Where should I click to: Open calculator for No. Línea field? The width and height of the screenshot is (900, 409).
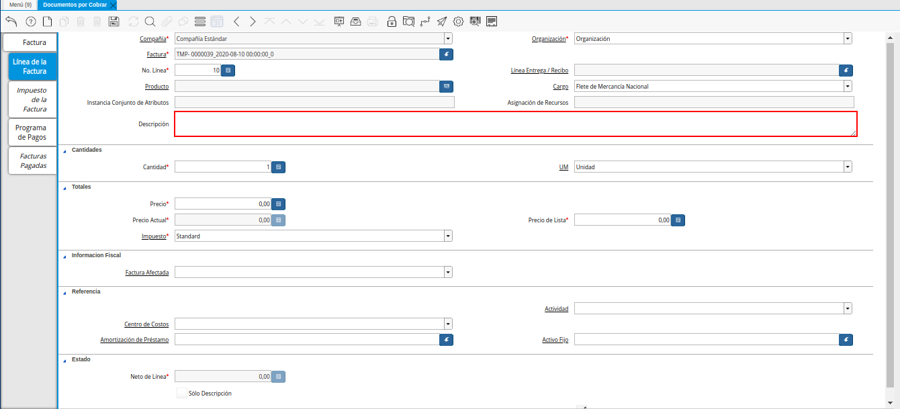(228, 70)
